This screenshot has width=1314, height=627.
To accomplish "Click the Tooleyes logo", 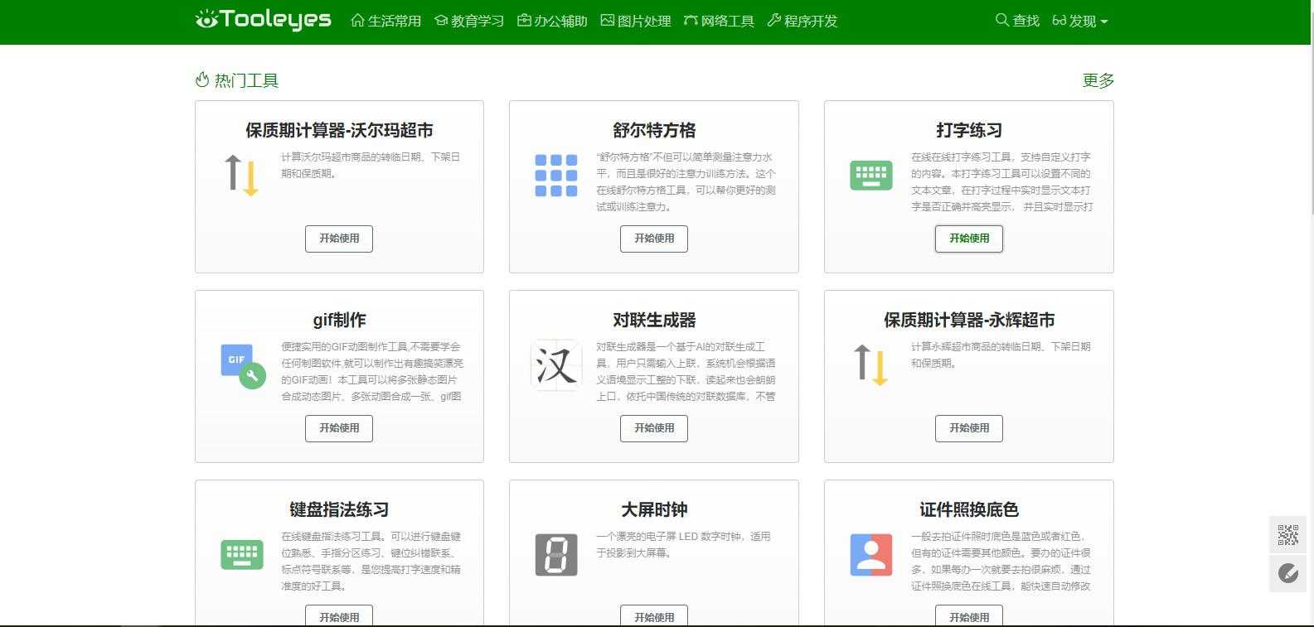I will [263, 20].
